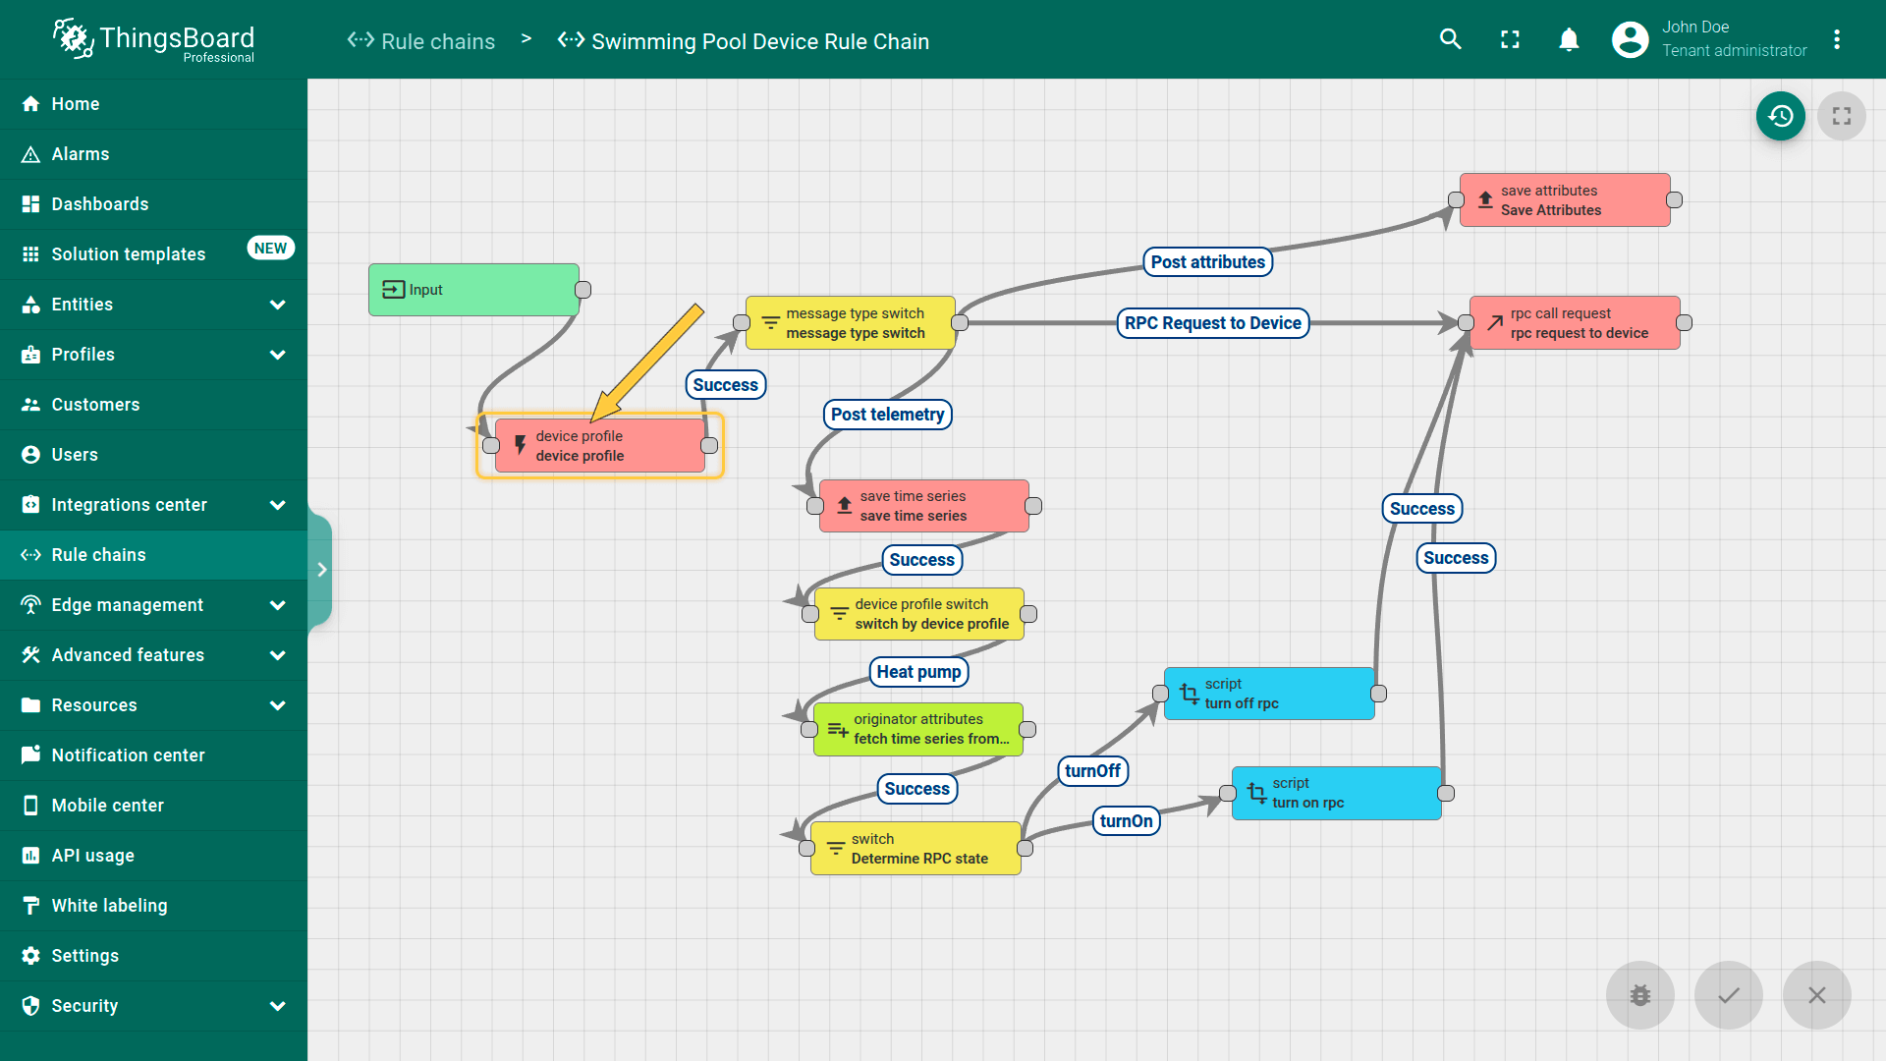
Task: Discard changes with the X button
Action: (x=1816, y=995)
